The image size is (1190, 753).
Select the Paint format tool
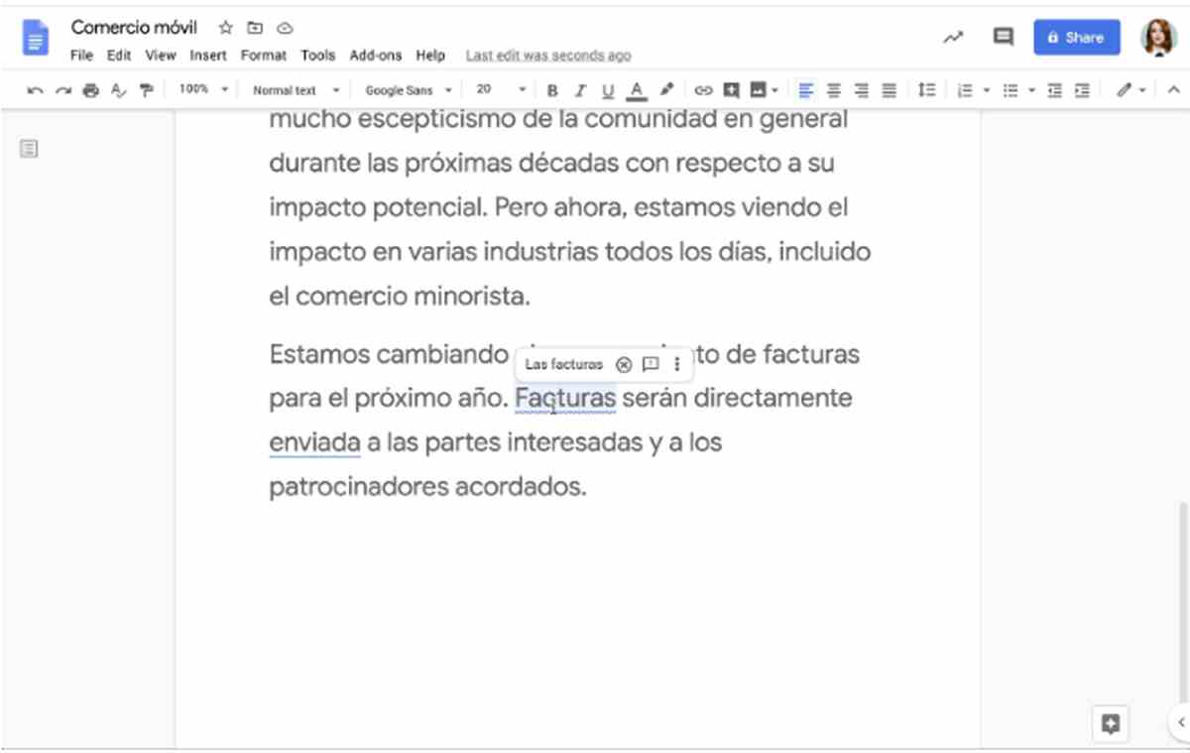click(146, 89)
